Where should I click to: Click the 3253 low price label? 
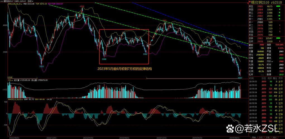[41, 66]
